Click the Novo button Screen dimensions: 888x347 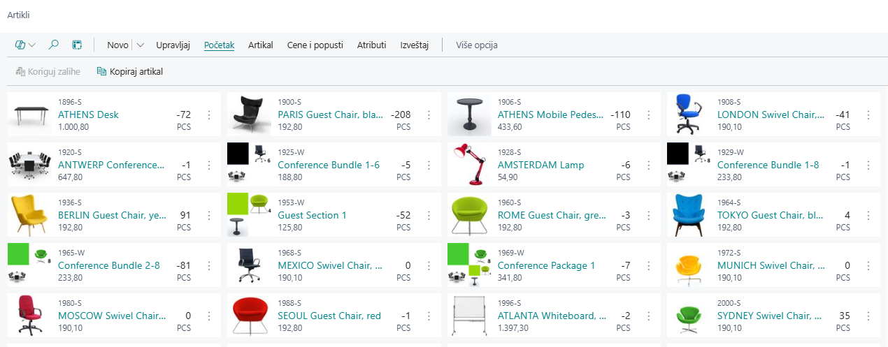117,45
